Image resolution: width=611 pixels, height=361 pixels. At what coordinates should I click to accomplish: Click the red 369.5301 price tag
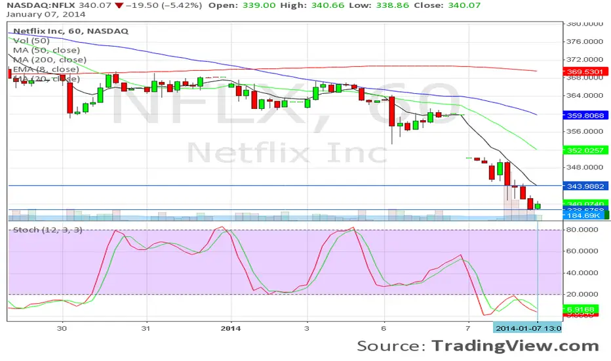point(585,72)
